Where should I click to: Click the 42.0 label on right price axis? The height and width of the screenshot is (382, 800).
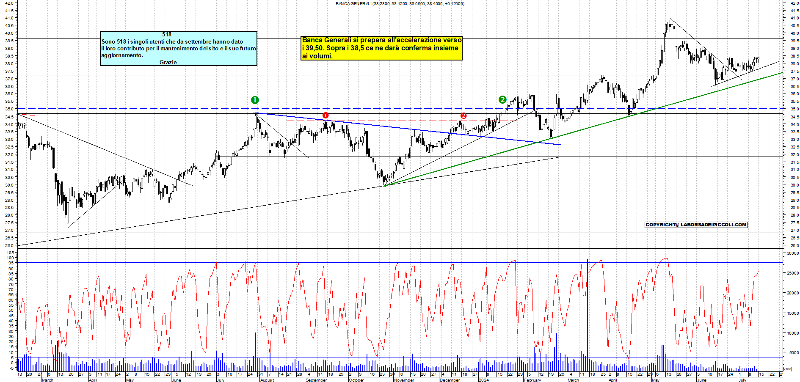click(x=794, y=3)
